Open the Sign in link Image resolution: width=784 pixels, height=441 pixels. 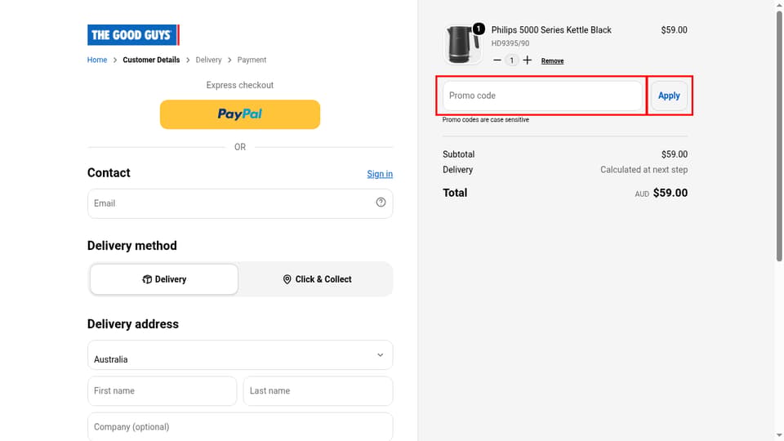tap(380, 174)
